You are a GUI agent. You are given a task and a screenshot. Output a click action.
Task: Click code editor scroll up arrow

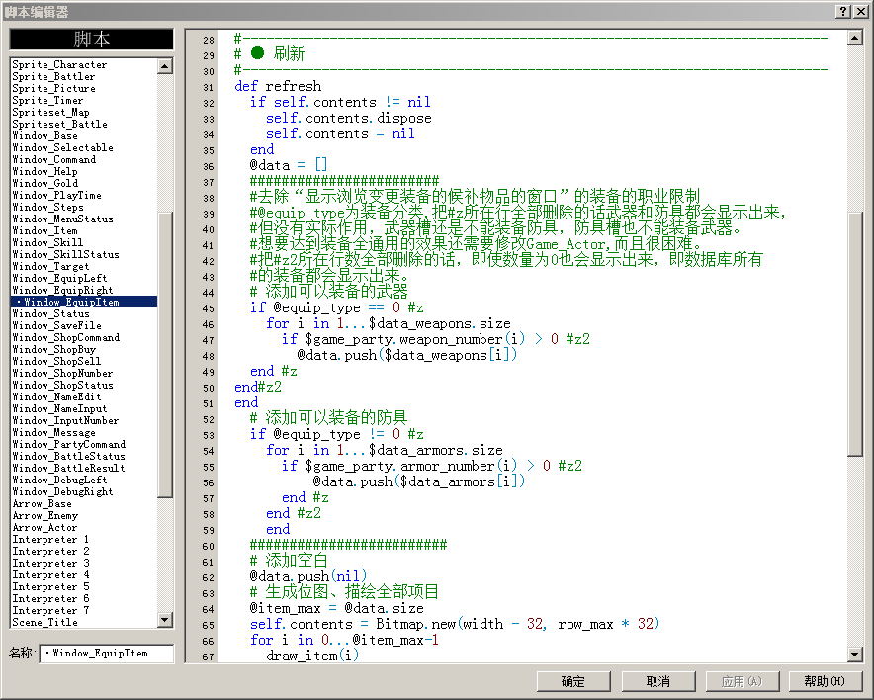(x=854, y=38)
